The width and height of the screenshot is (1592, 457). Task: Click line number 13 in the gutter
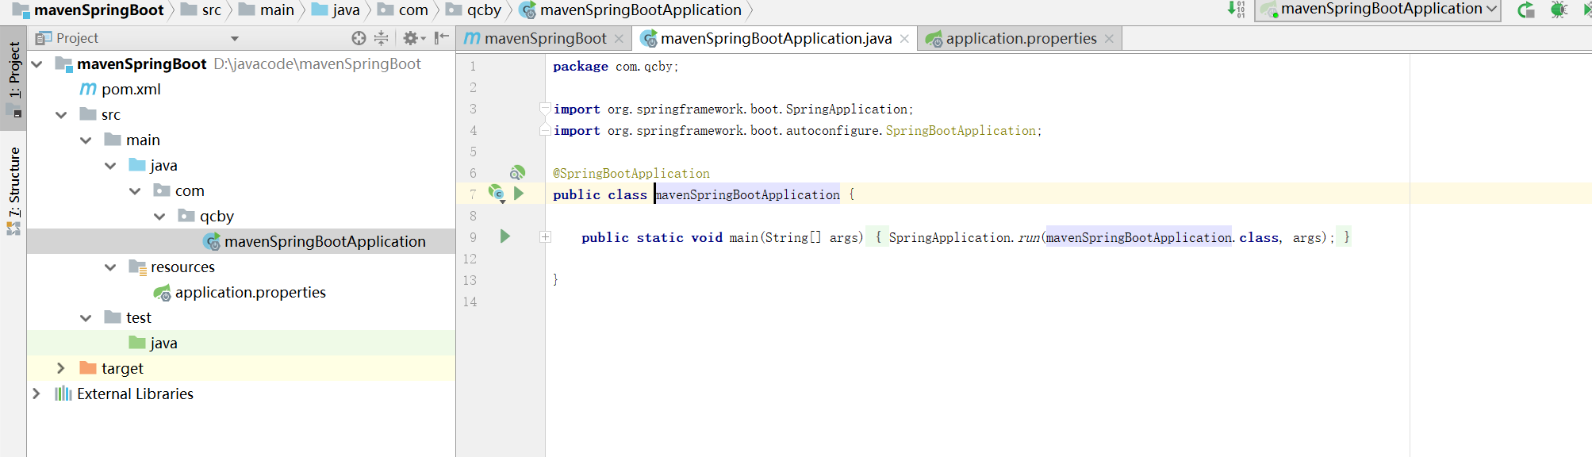(470, 280)
